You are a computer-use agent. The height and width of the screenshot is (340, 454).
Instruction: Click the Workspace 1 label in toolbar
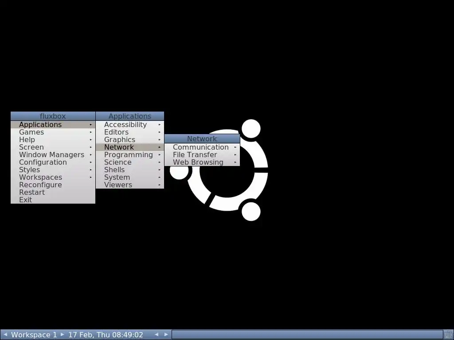(x=34, y=335)
